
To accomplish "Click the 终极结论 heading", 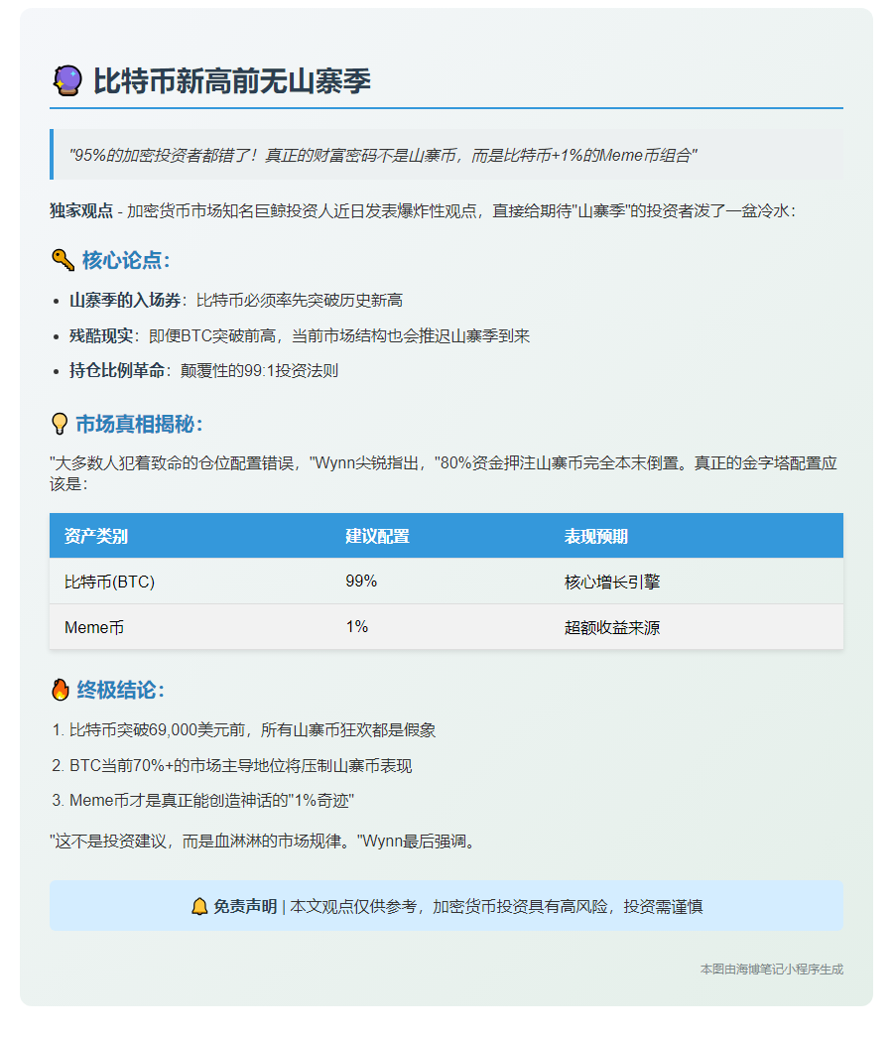I will (120, 690).
